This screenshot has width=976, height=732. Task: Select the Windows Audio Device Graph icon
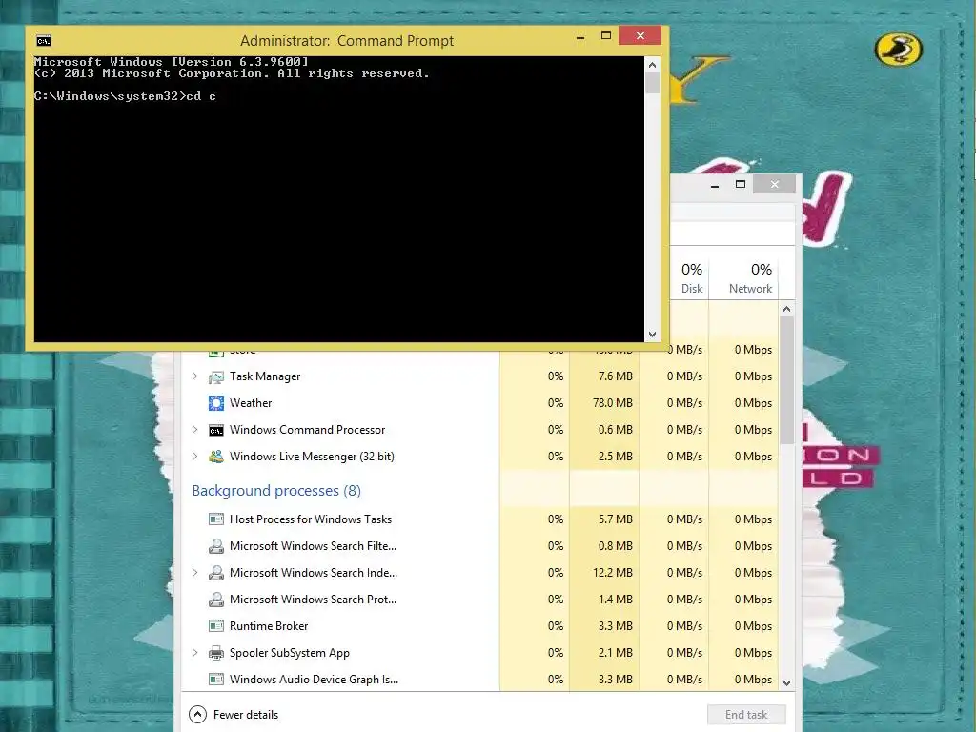click(x=216, y=680)
